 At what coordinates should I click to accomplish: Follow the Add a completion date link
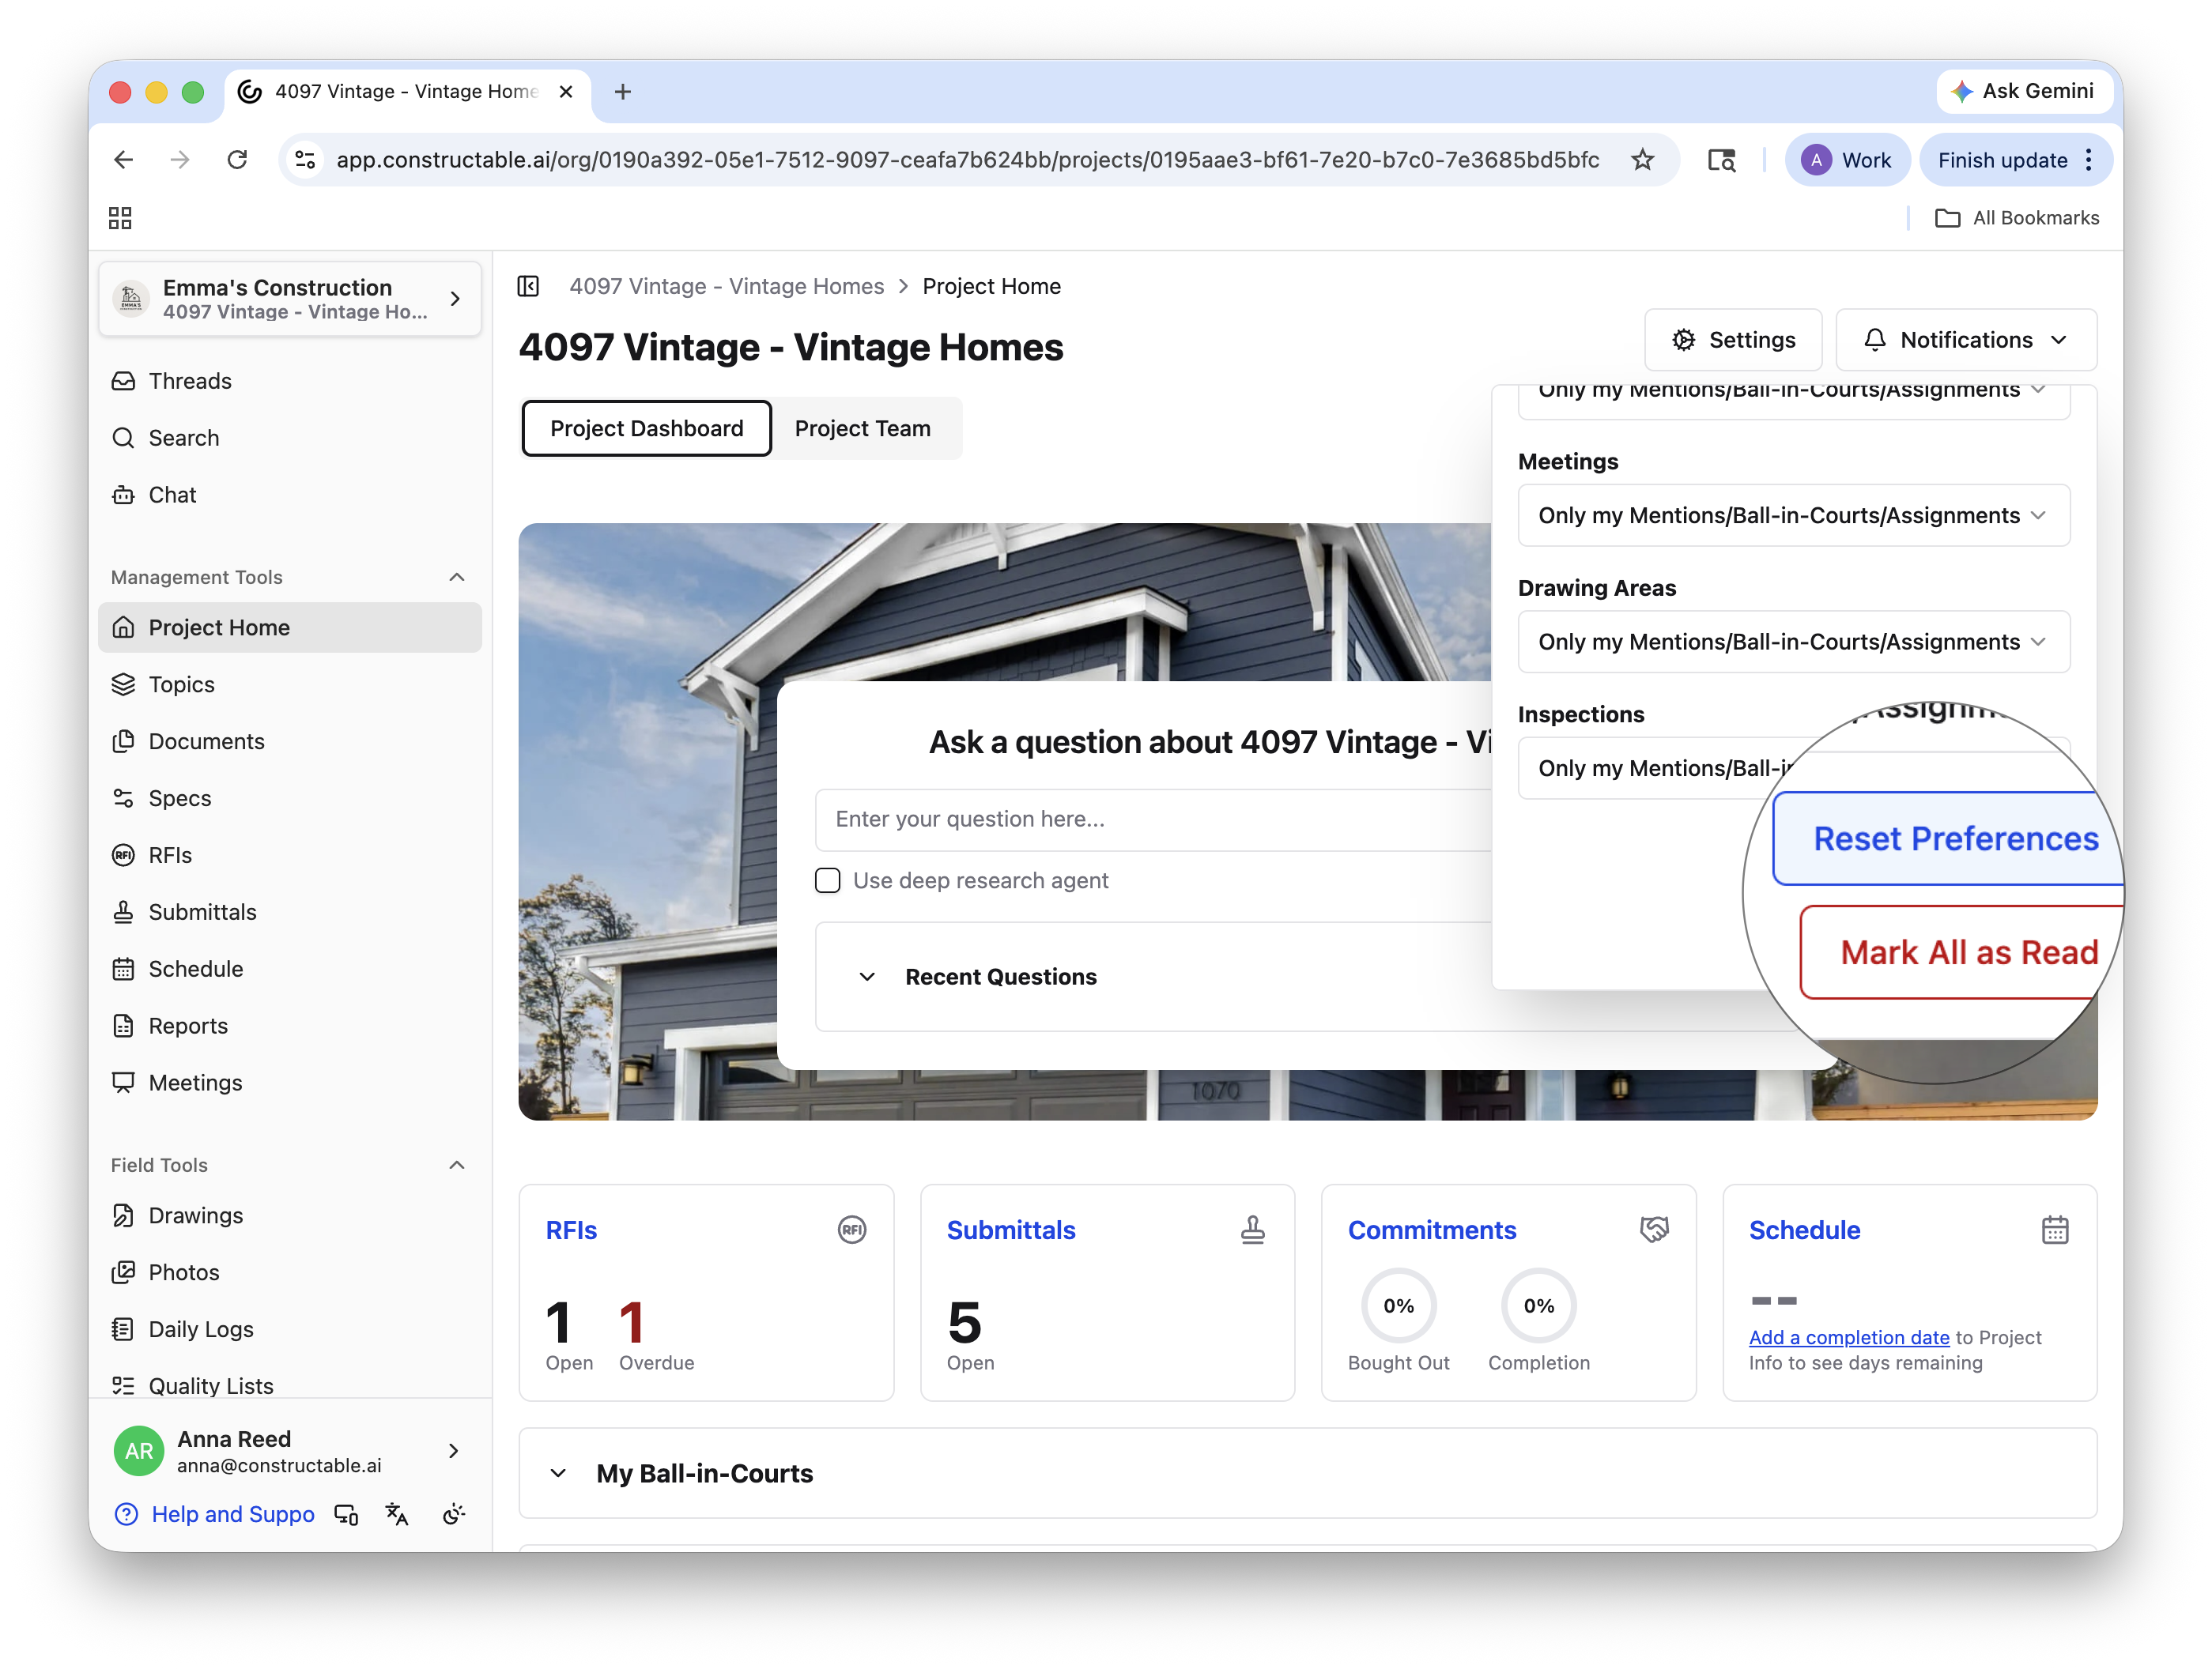(1849, 1337)
